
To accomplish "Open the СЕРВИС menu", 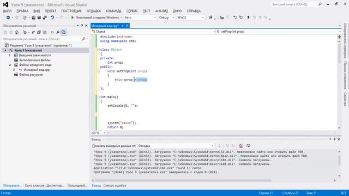I will coord(132,11).
